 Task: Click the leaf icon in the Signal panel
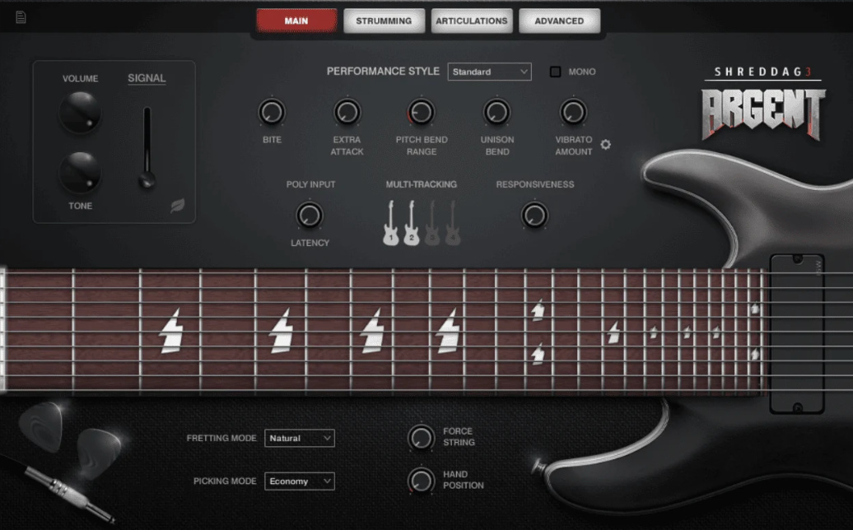point(177,206)
